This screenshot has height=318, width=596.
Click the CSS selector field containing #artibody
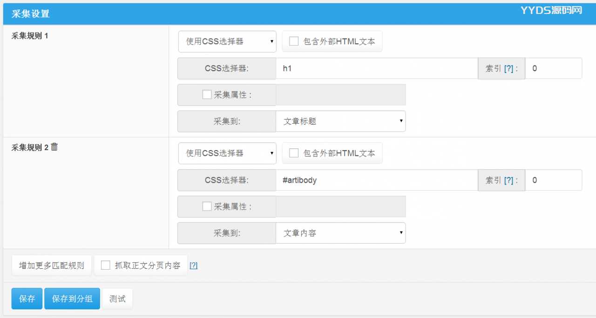pyautogui.click(x=376, y=180)
